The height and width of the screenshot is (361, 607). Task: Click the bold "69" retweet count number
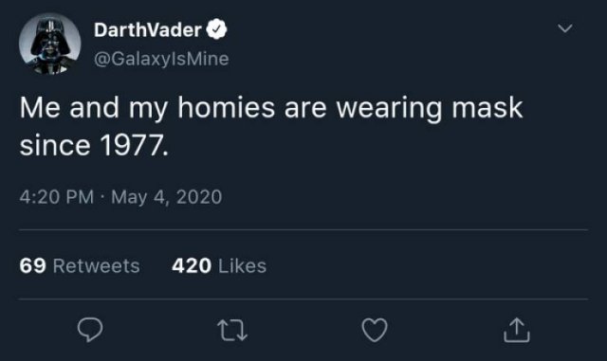(33, 266)
